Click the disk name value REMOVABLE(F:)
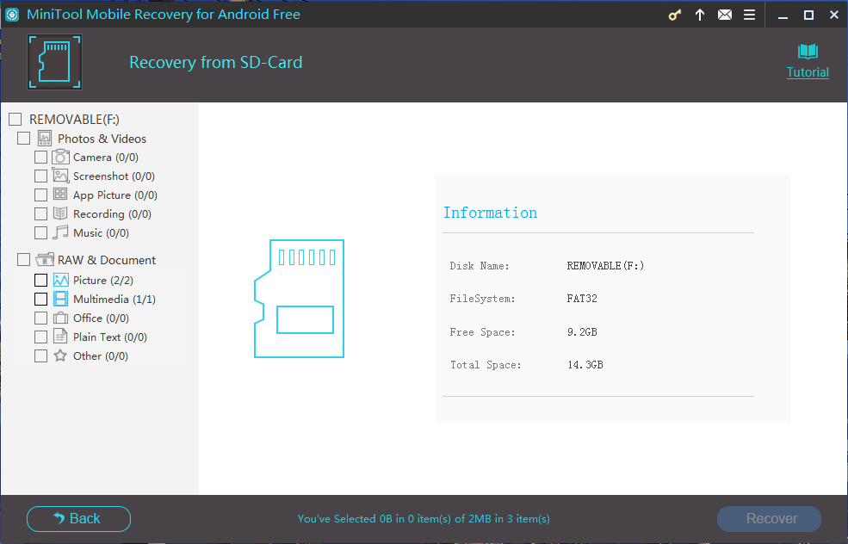Image resolution: width=848 pixels, height=544 pixels. [605, 265]
